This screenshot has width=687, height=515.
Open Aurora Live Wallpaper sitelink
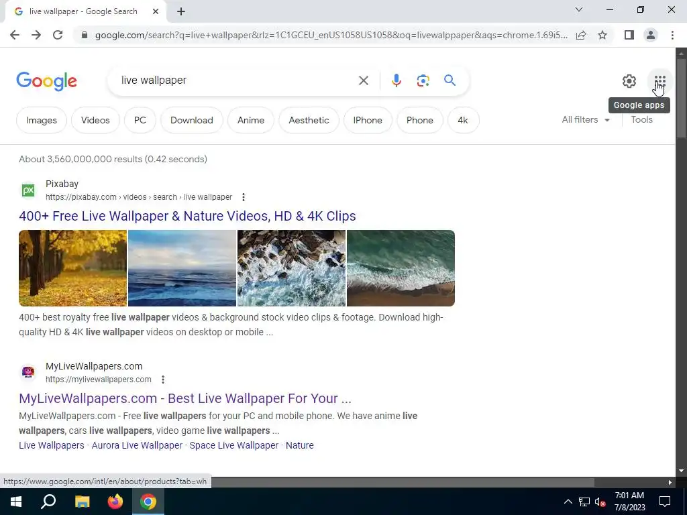137,445
